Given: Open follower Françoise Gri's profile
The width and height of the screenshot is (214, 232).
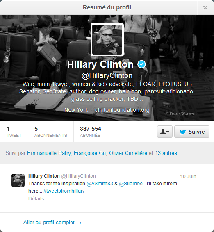Looking at the screenshot, I should point(90,153).
